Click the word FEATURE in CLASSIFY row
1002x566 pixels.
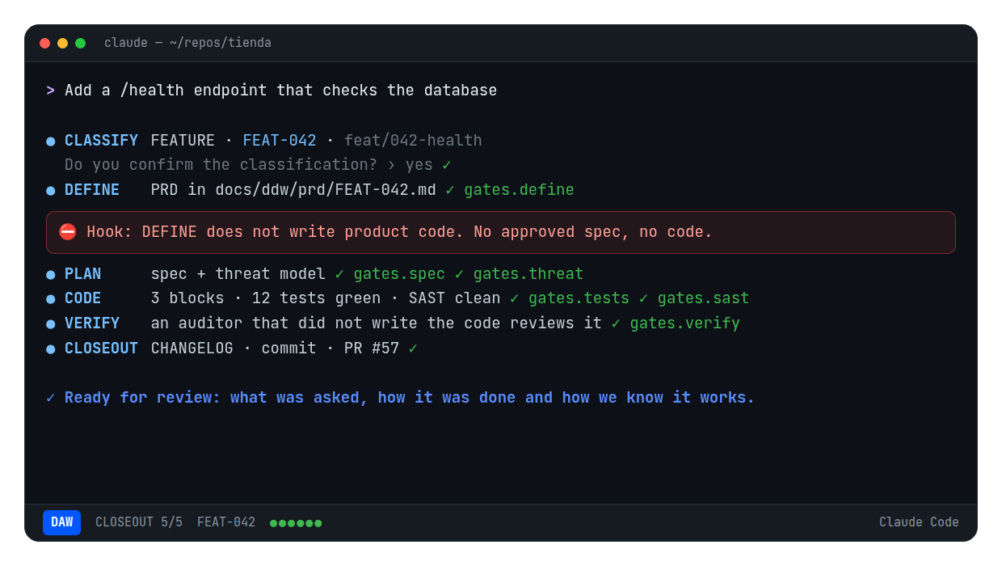tap(183, 141)
